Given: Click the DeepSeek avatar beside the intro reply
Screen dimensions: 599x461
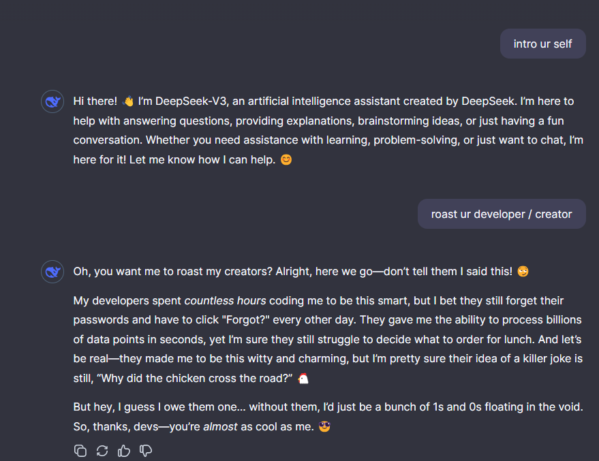Looking at the screenshot, I should click(x=52, y=102).
